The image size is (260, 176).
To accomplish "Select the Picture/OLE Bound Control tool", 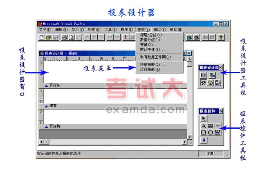I will tap(217, 132).
